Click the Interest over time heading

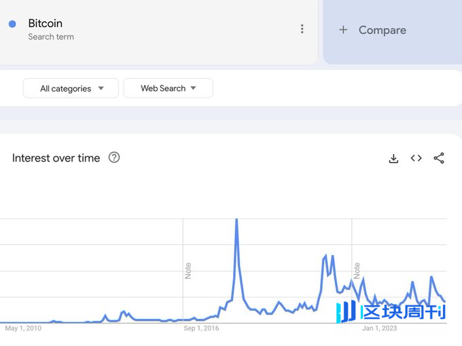click(x=56, y=158)
